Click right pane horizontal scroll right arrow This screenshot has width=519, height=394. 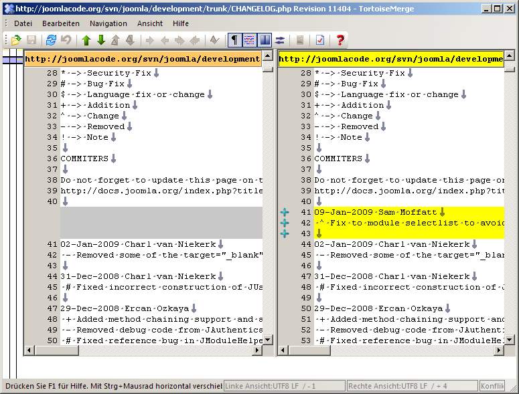(x=499, y=350)
